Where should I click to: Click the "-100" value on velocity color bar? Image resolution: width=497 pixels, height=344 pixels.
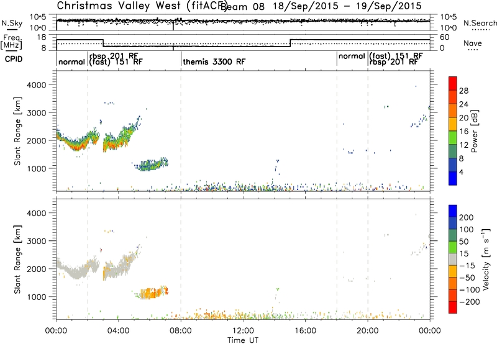click(469, 290)
